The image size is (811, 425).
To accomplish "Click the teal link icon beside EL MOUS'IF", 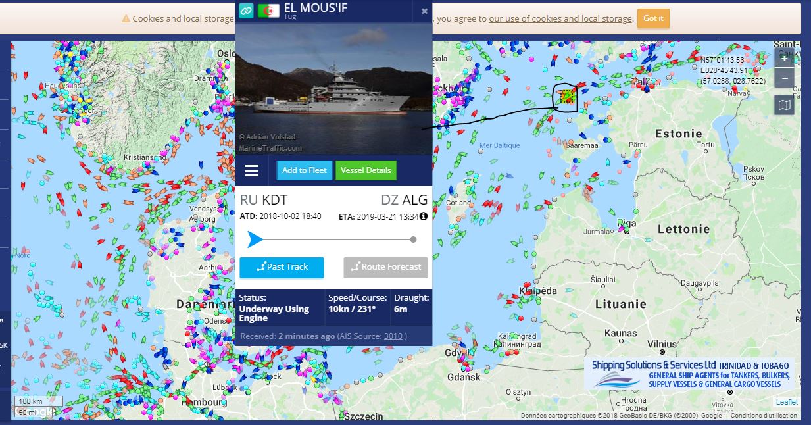I will point(245,11).
